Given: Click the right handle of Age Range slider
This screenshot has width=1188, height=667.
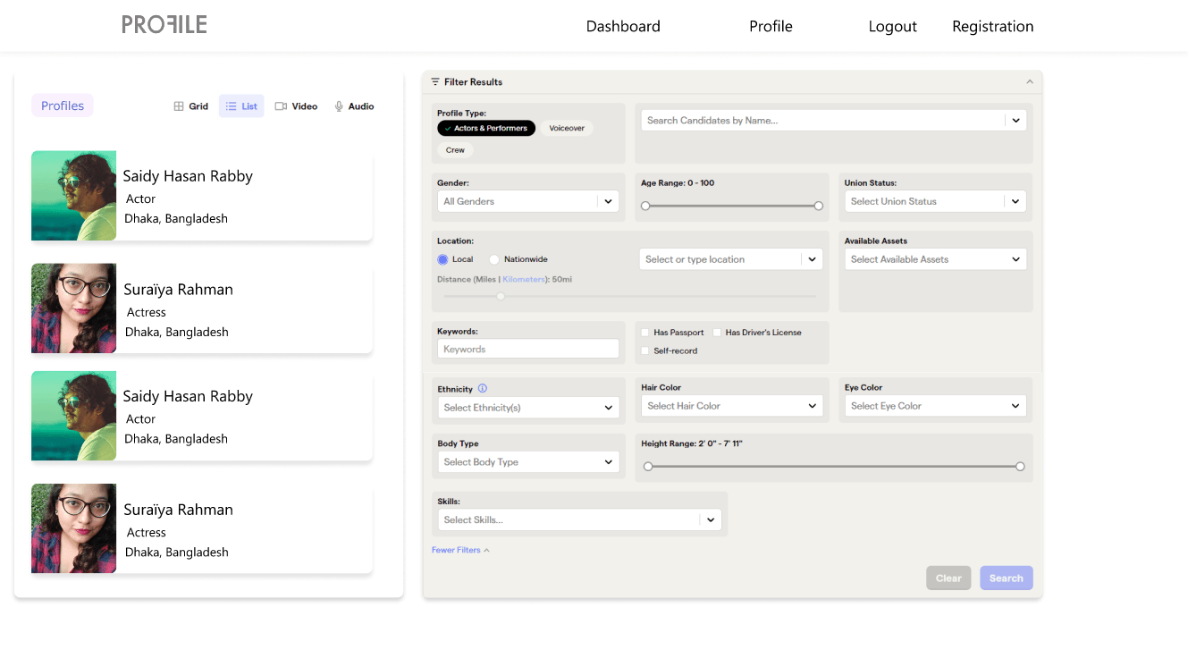Looking at the screenshot, I should [x=818, y=206].
